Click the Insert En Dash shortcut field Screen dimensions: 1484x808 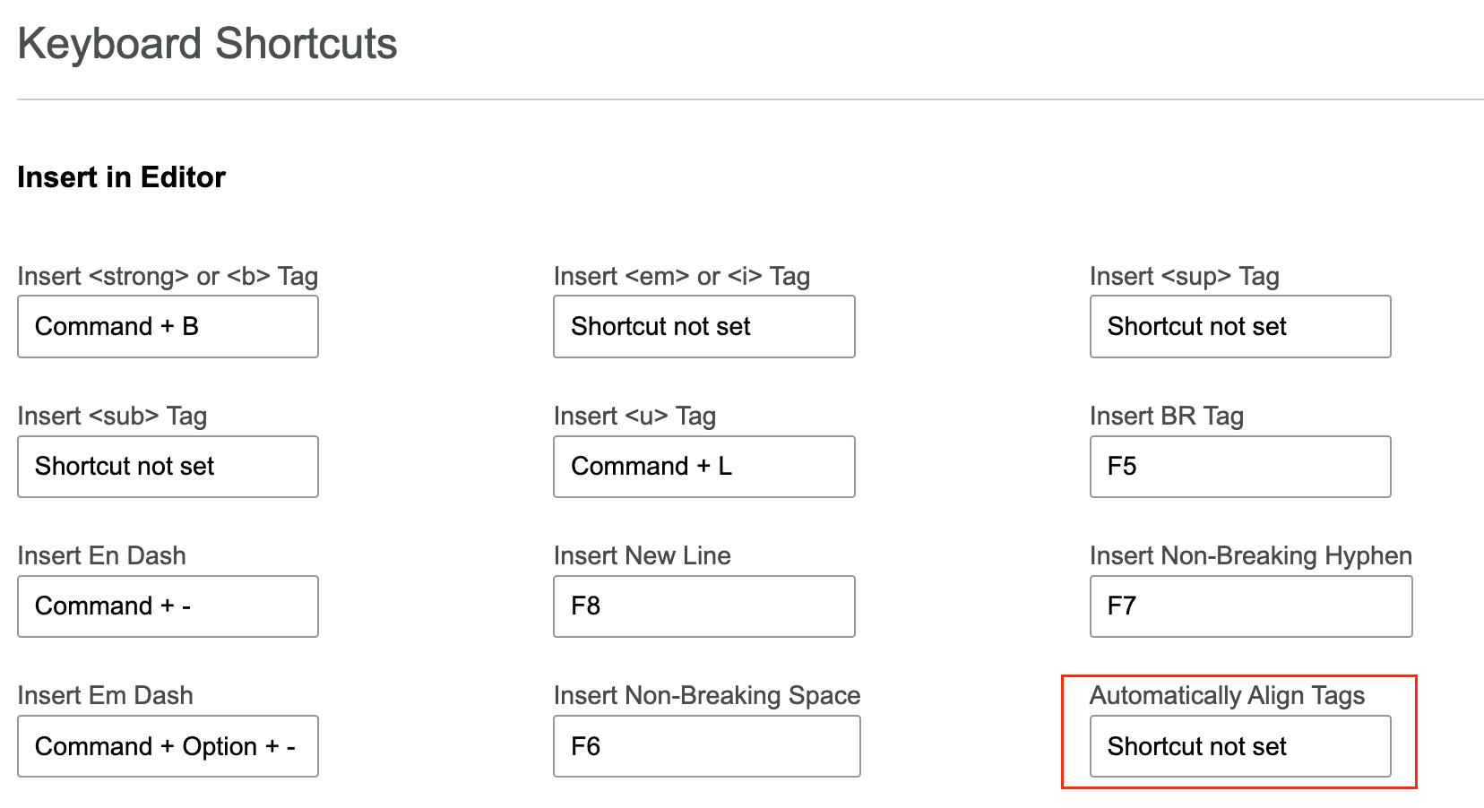[168, 606]
